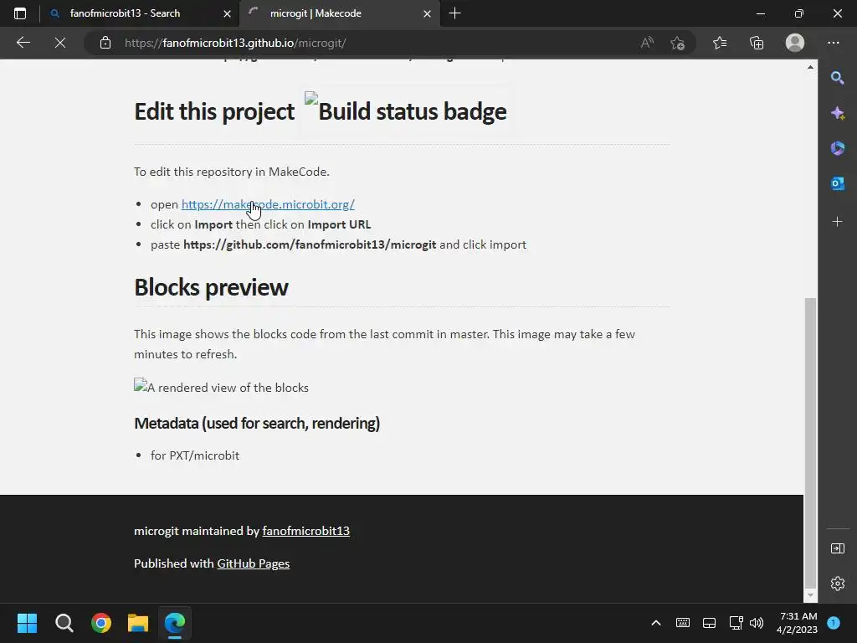
Task: Open tab actions menu button
Action: tap(20, 13)
